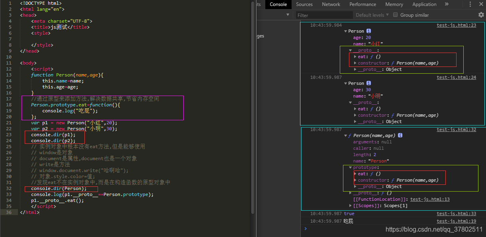Open source link test-js.html:19

pos(457,221)
